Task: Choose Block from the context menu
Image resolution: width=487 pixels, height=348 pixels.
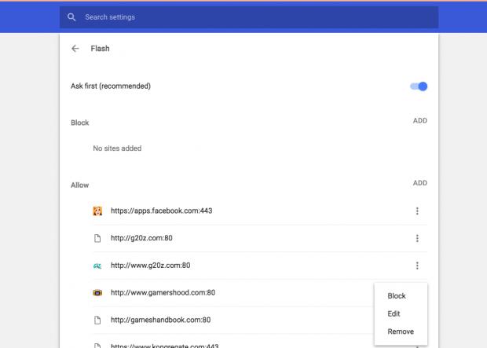Action: (397, 296)
